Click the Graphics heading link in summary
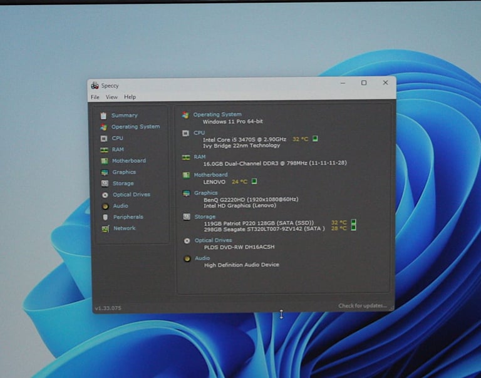The image size is (481, 378). click(206, 193)
